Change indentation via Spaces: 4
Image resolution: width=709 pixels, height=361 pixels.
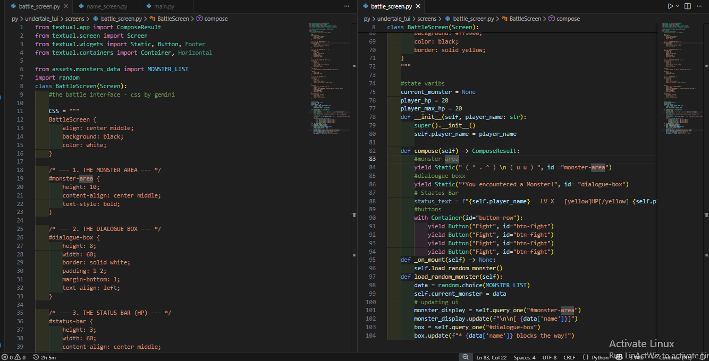coord(525,357)
